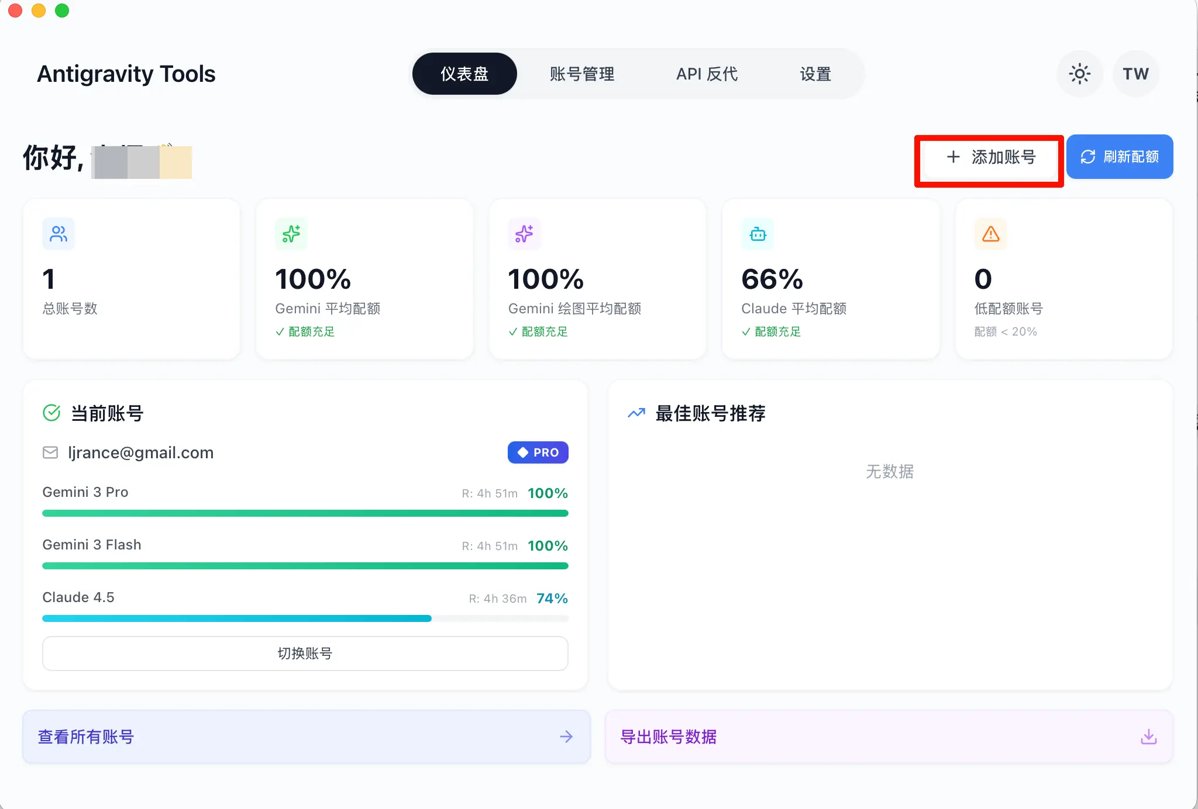This screenshot has width=1198, height=809.
Task: Select the 仪表盘 dashboard tab
Action: click(x=464, y=74)
